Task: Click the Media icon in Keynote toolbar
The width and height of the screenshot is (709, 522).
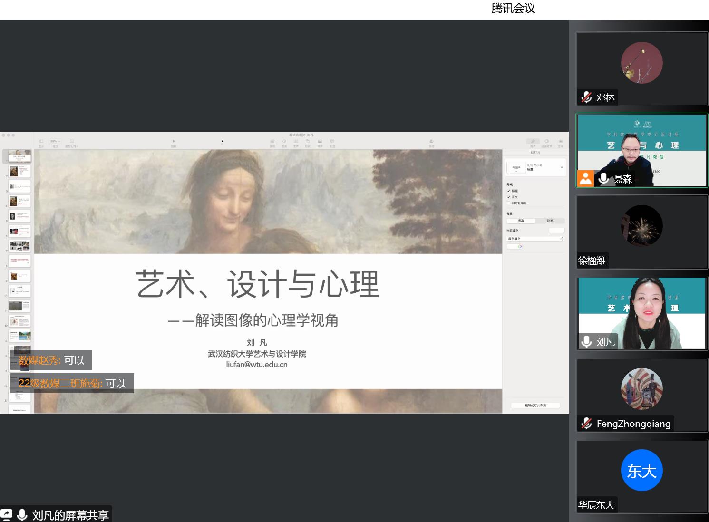Action: coord(320,141)
